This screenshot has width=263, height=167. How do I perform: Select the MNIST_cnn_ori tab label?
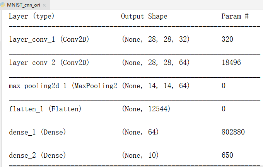click(24, 5)
